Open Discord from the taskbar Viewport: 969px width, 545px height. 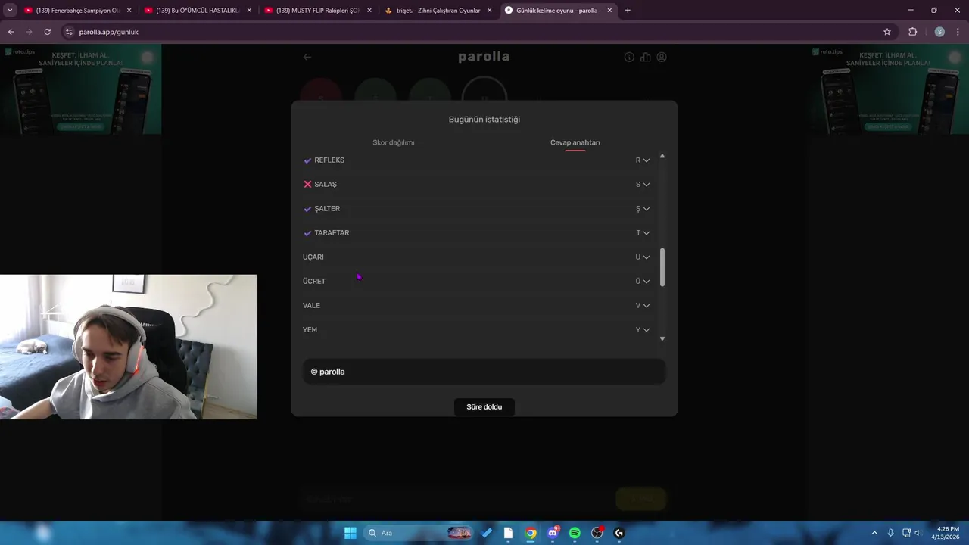(553, 533)
